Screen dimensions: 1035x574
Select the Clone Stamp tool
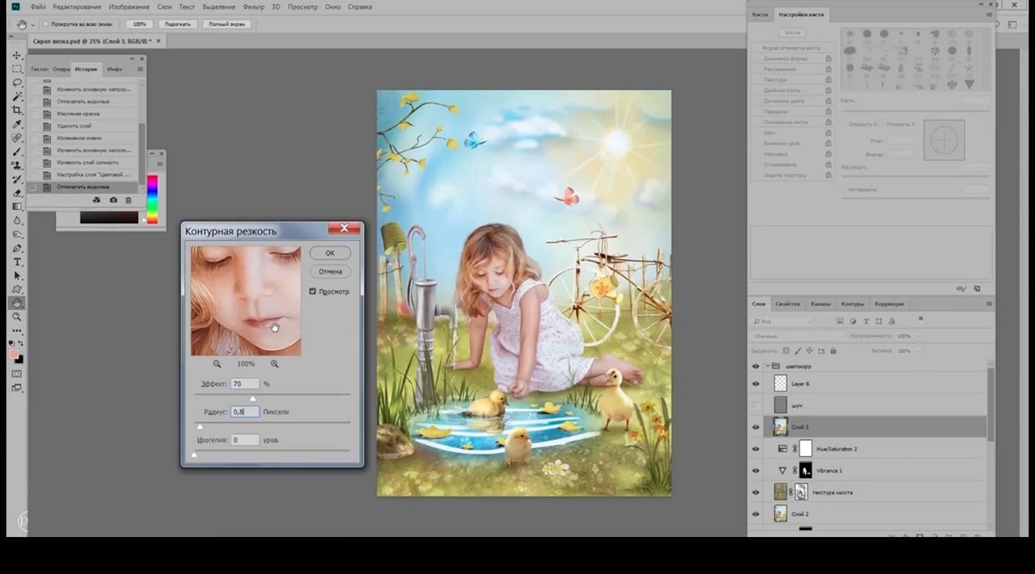pyautogui.click(x=17, y=165)
